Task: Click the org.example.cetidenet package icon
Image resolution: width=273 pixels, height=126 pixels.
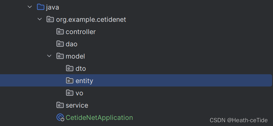Action: pos(50,19)
